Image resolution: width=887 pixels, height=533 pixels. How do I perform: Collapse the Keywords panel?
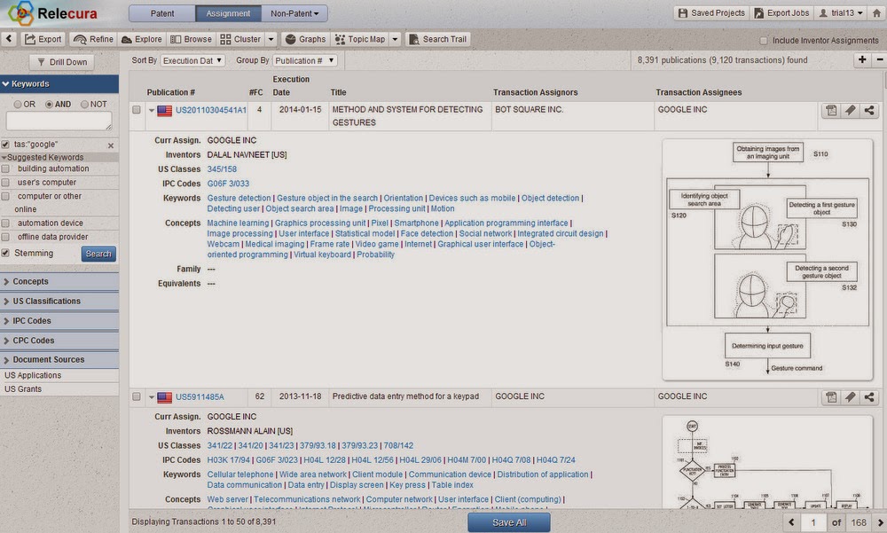pos(59,83)
